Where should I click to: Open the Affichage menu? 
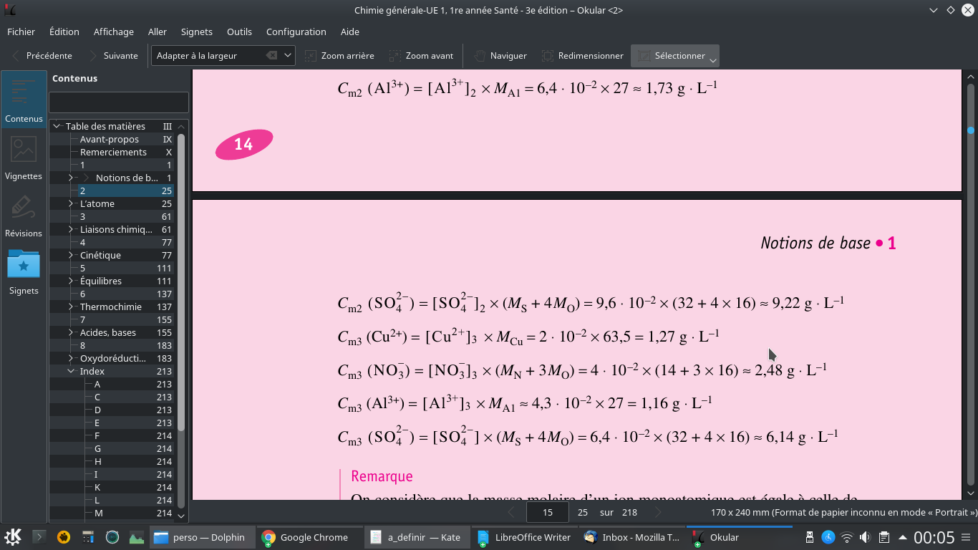114,32
